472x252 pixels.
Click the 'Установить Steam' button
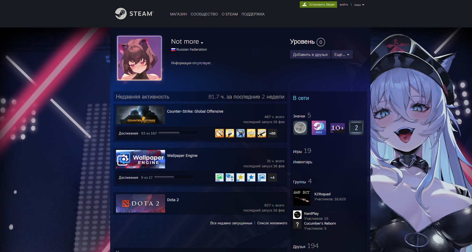pyautogui.click(x=318, y=5)
